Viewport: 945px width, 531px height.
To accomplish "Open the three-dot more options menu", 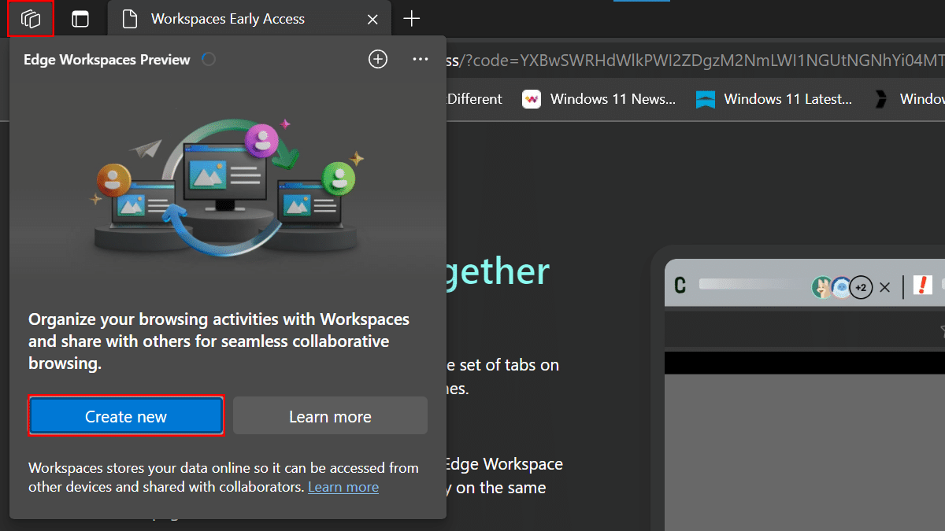I will tap(421, 59).
